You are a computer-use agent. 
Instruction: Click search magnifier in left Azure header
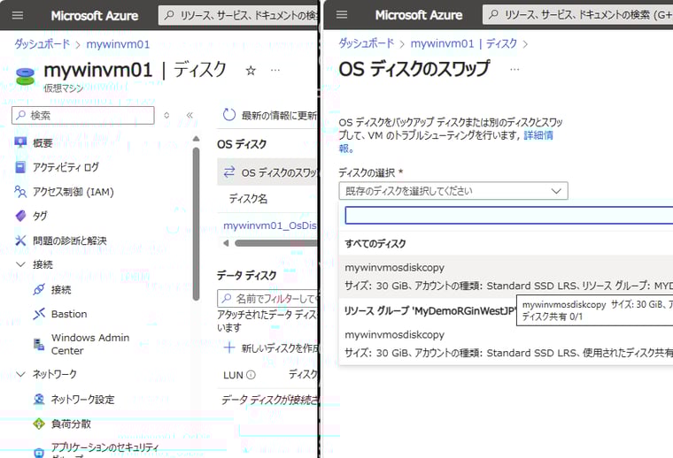click(x=169, y=15)
